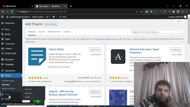Open the Classic Editor title link

tap(56, 49)
